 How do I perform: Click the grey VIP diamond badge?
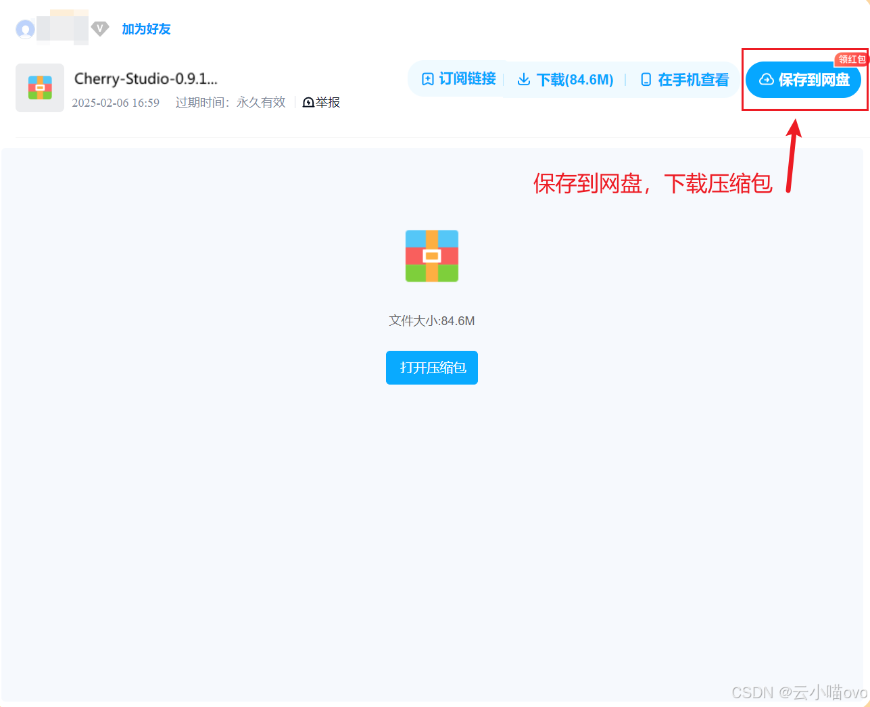coord(100,29)
